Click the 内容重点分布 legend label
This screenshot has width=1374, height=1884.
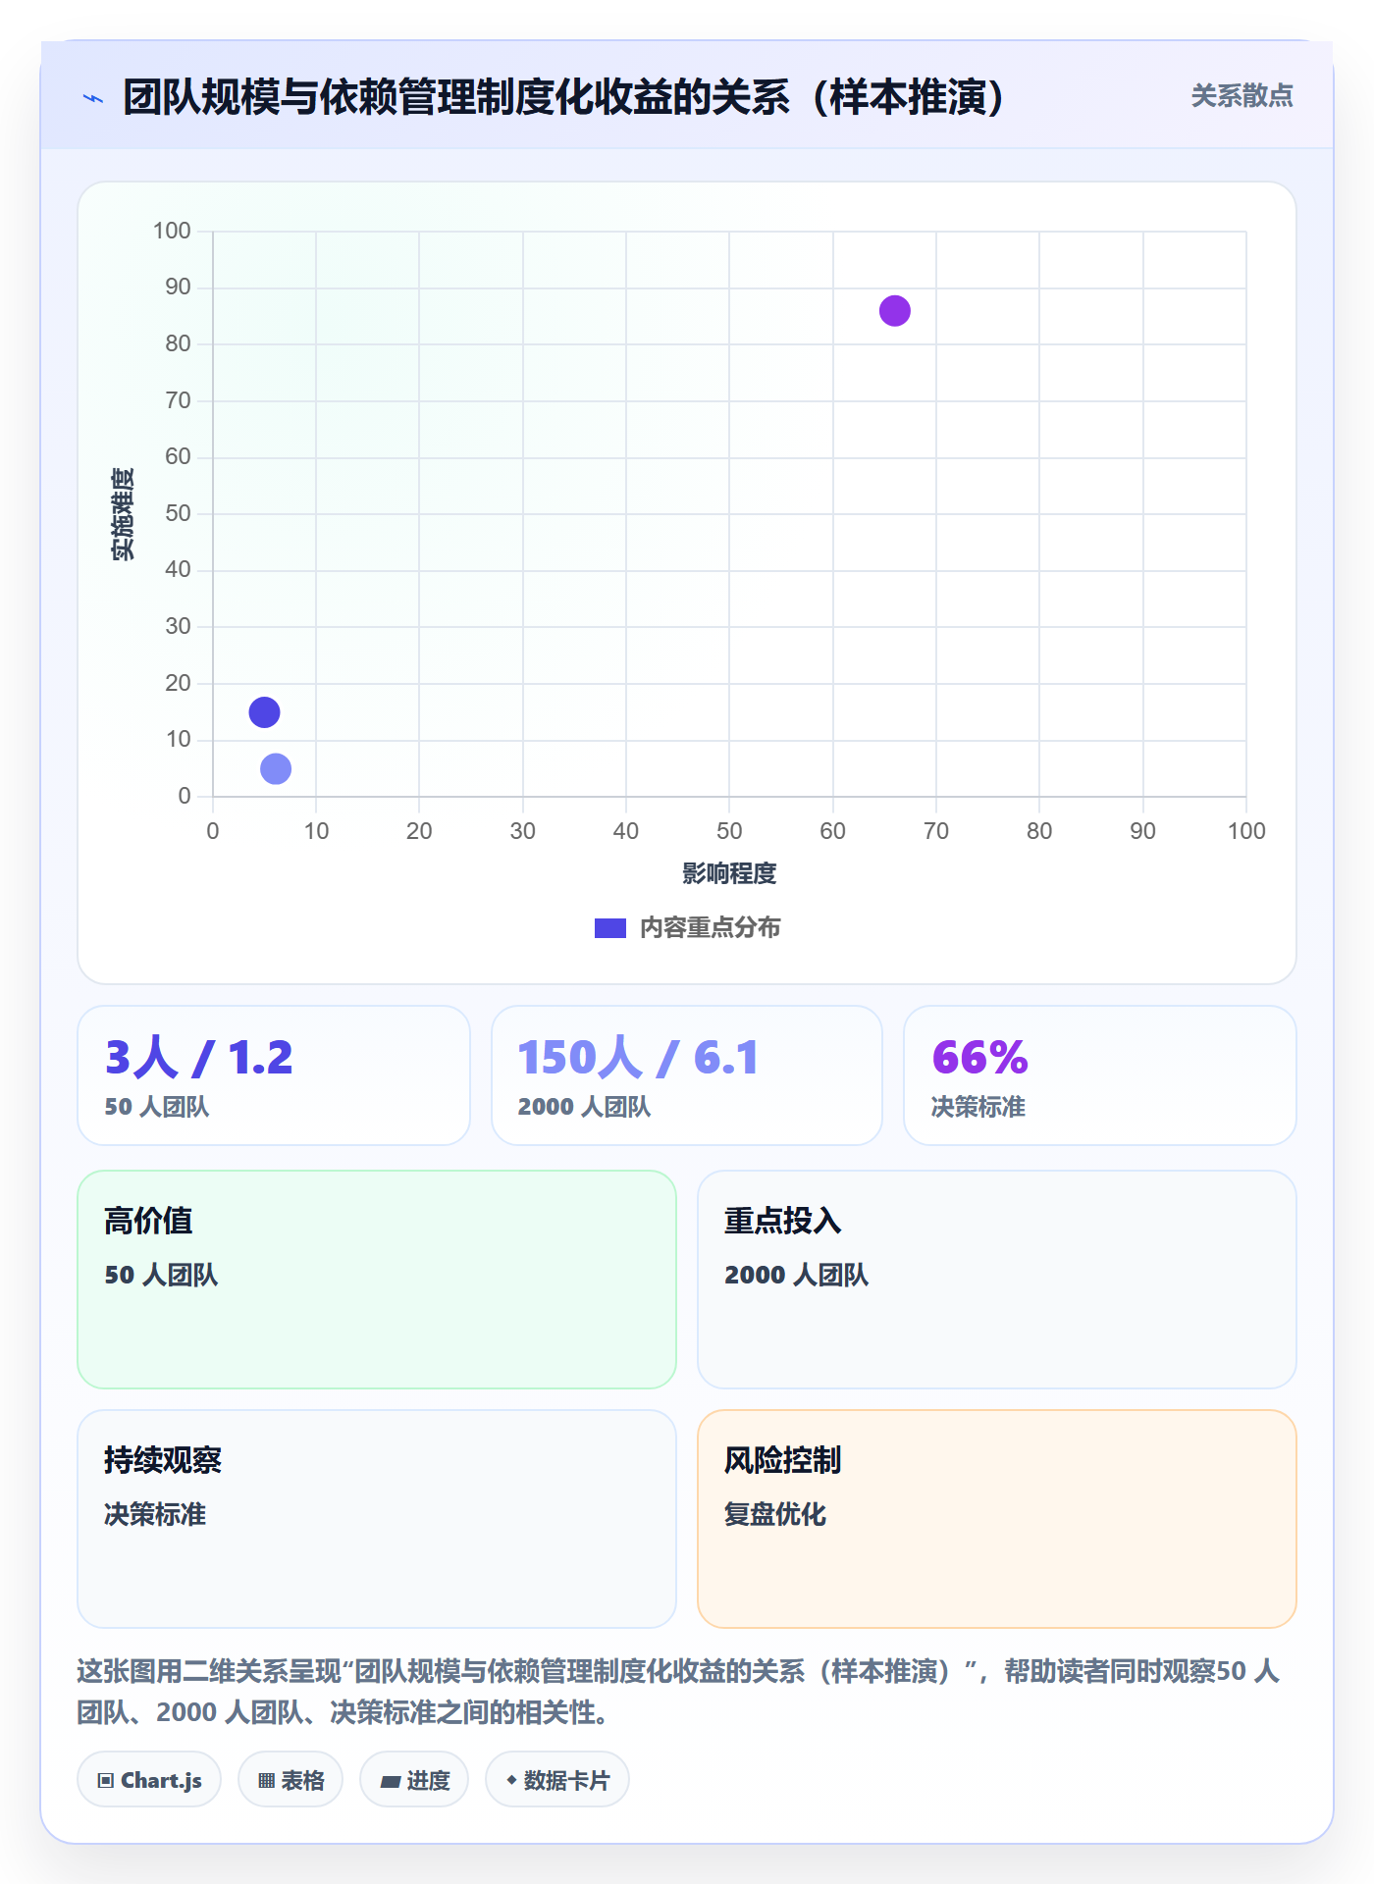[710, 928]
